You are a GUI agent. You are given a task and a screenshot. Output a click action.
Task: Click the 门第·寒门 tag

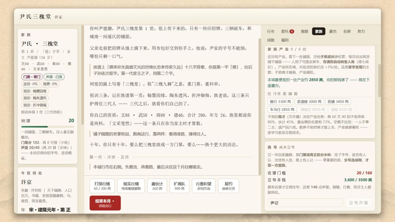click(32, 77)
